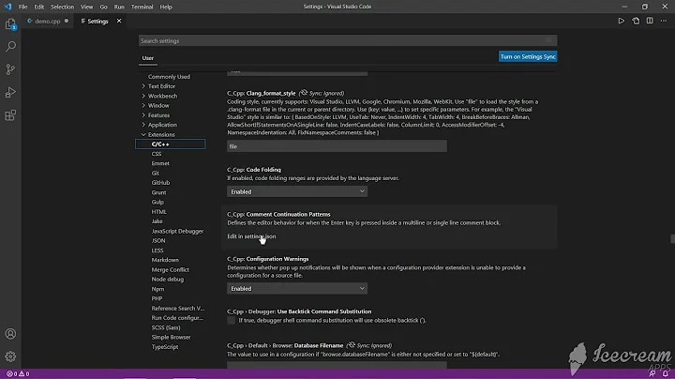
Task: Click the clear settings search filter icon
Action: point(548,40)
